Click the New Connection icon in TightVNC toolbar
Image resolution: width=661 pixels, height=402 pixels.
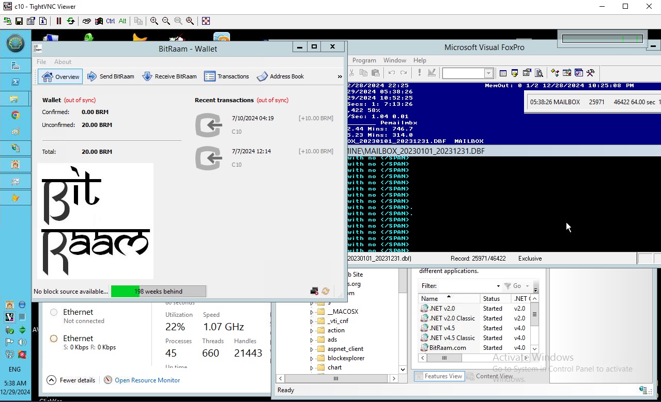point(7,21)
